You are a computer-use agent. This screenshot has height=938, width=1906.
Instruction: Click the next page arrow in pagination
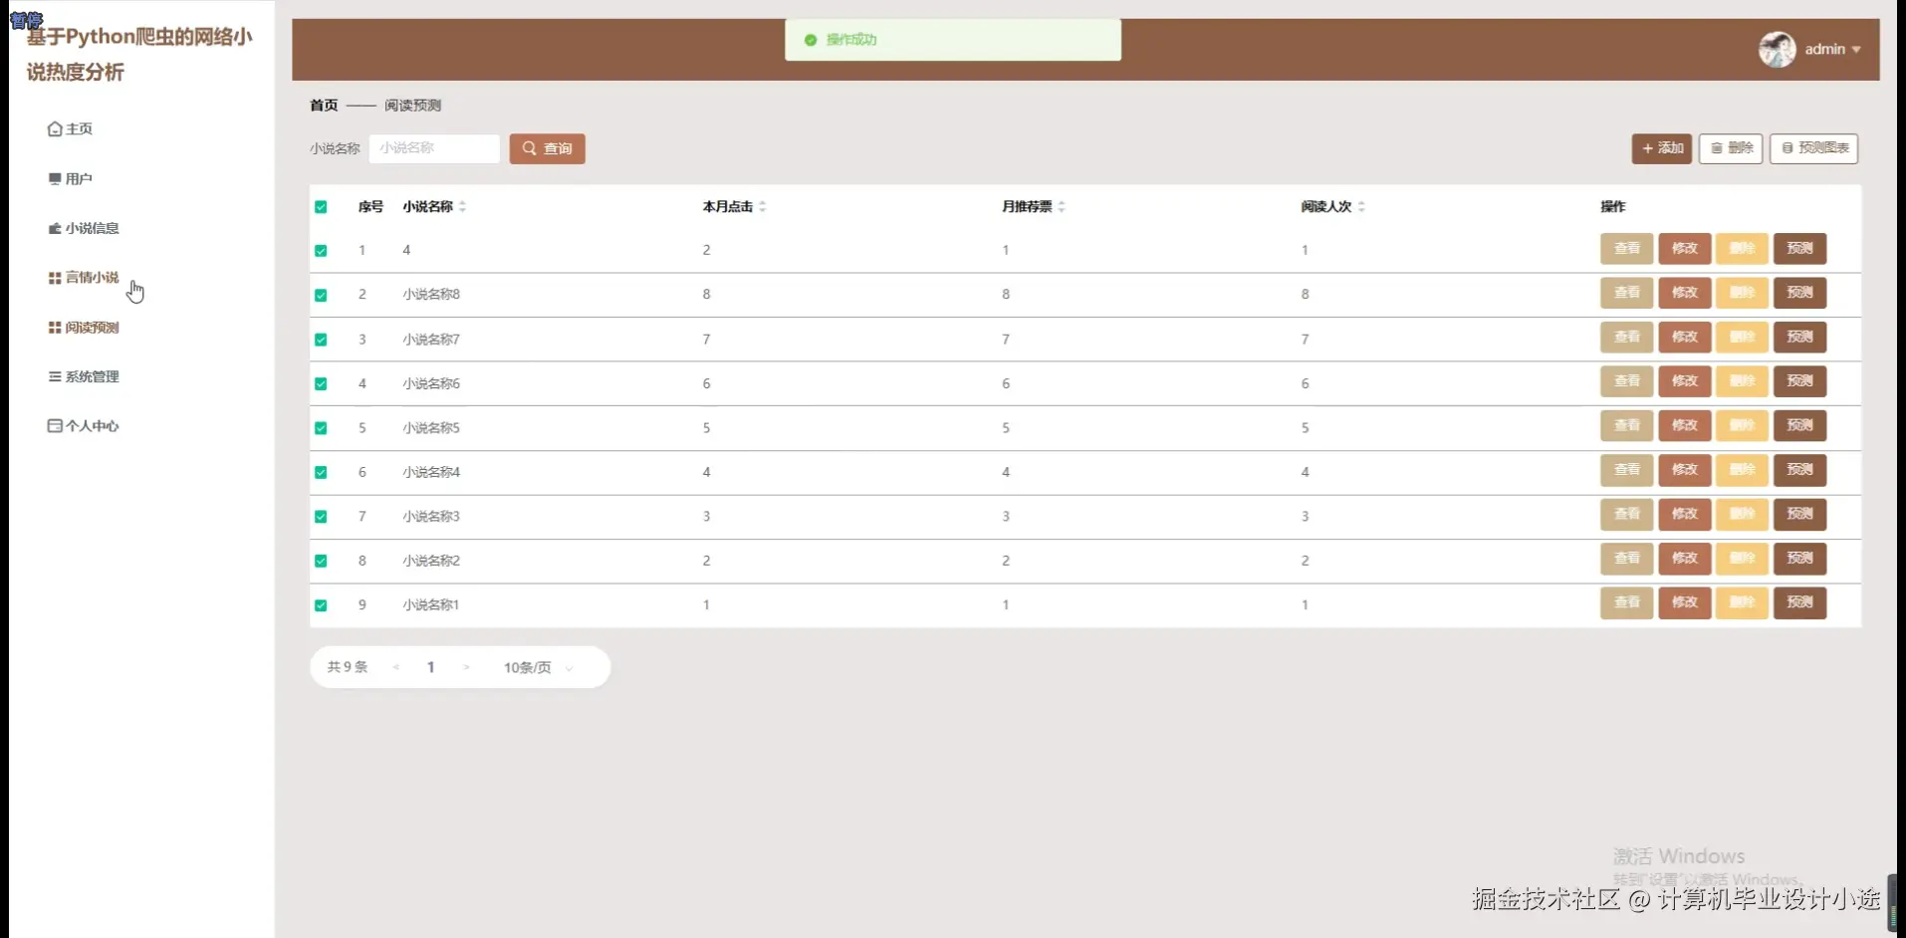tap(466, 668)
